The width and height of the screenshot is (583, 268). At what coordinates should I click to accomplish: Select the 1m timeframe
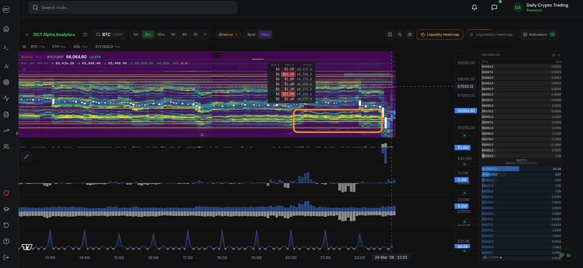click(136, 34)
